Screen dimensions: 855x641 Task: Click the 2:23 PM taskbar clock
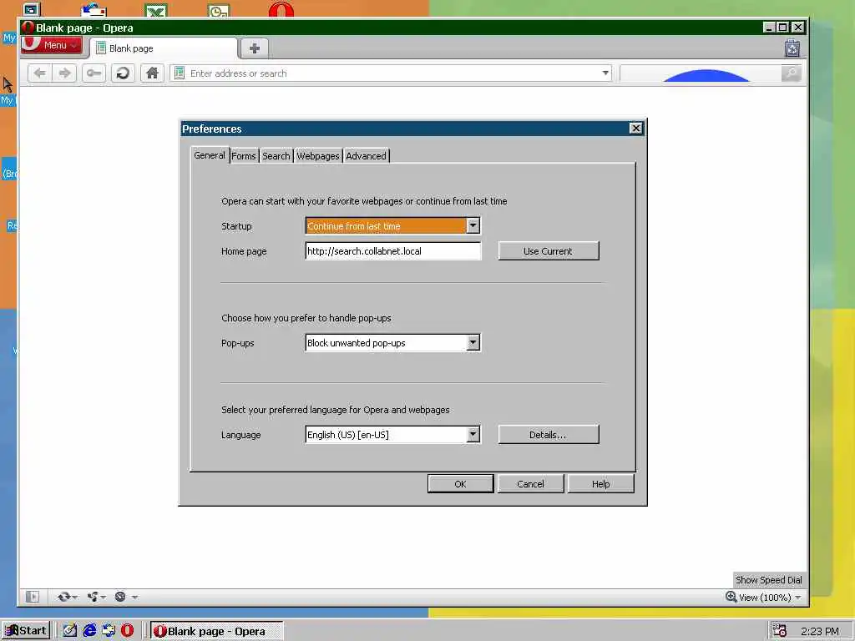(820, 631)
